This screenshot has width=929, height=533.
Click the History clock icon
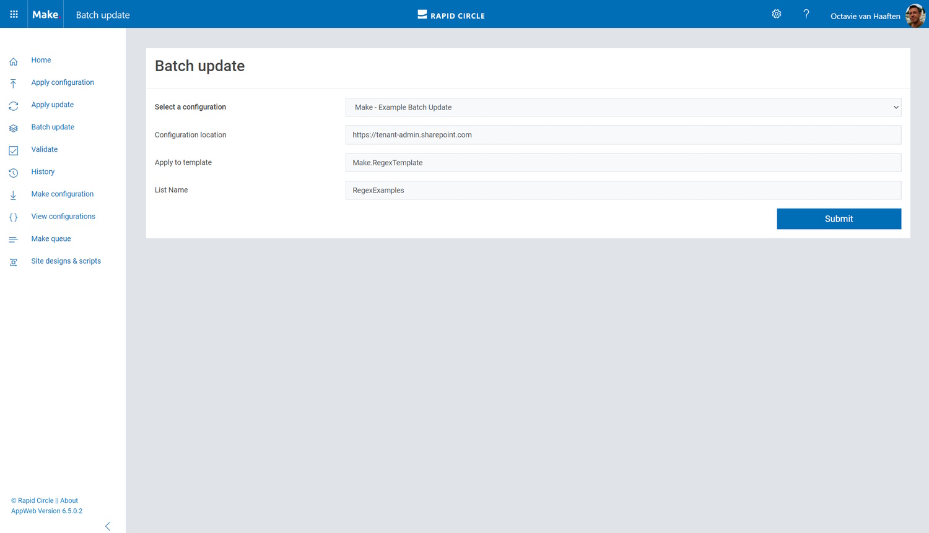(14, 173)
